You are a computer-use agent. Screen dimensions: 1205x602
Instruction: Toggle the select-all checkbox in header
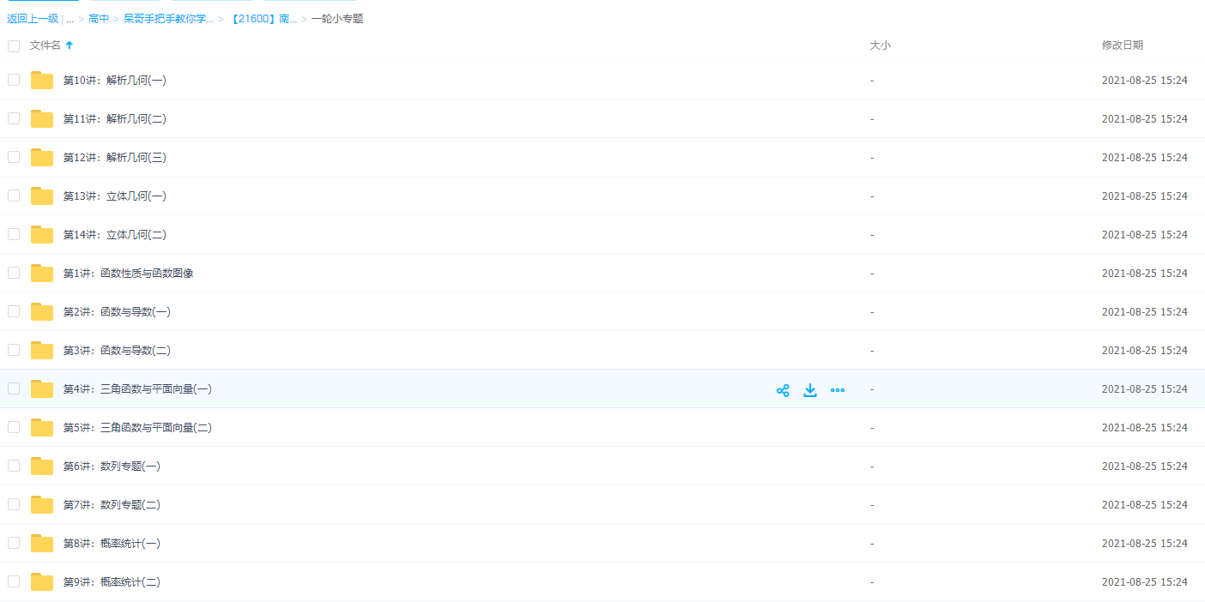point(14,46)
